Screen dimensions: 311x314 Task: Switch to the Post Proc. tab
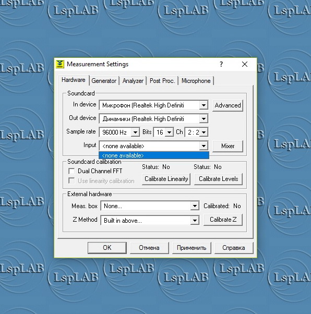162,81
